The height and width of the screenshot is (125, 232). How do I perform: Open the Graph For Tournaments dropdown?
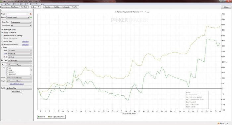21,22
